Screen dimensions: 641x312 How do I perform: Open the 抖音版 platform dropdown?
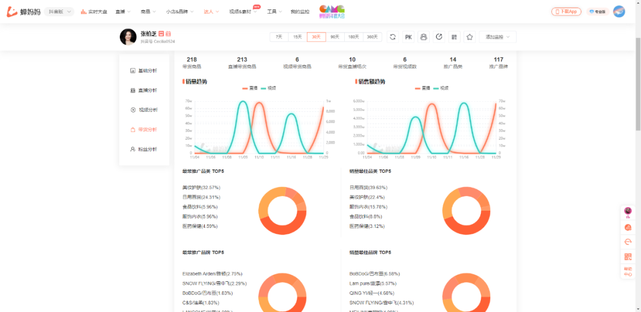pyautogui.click(x=59, y=11)
